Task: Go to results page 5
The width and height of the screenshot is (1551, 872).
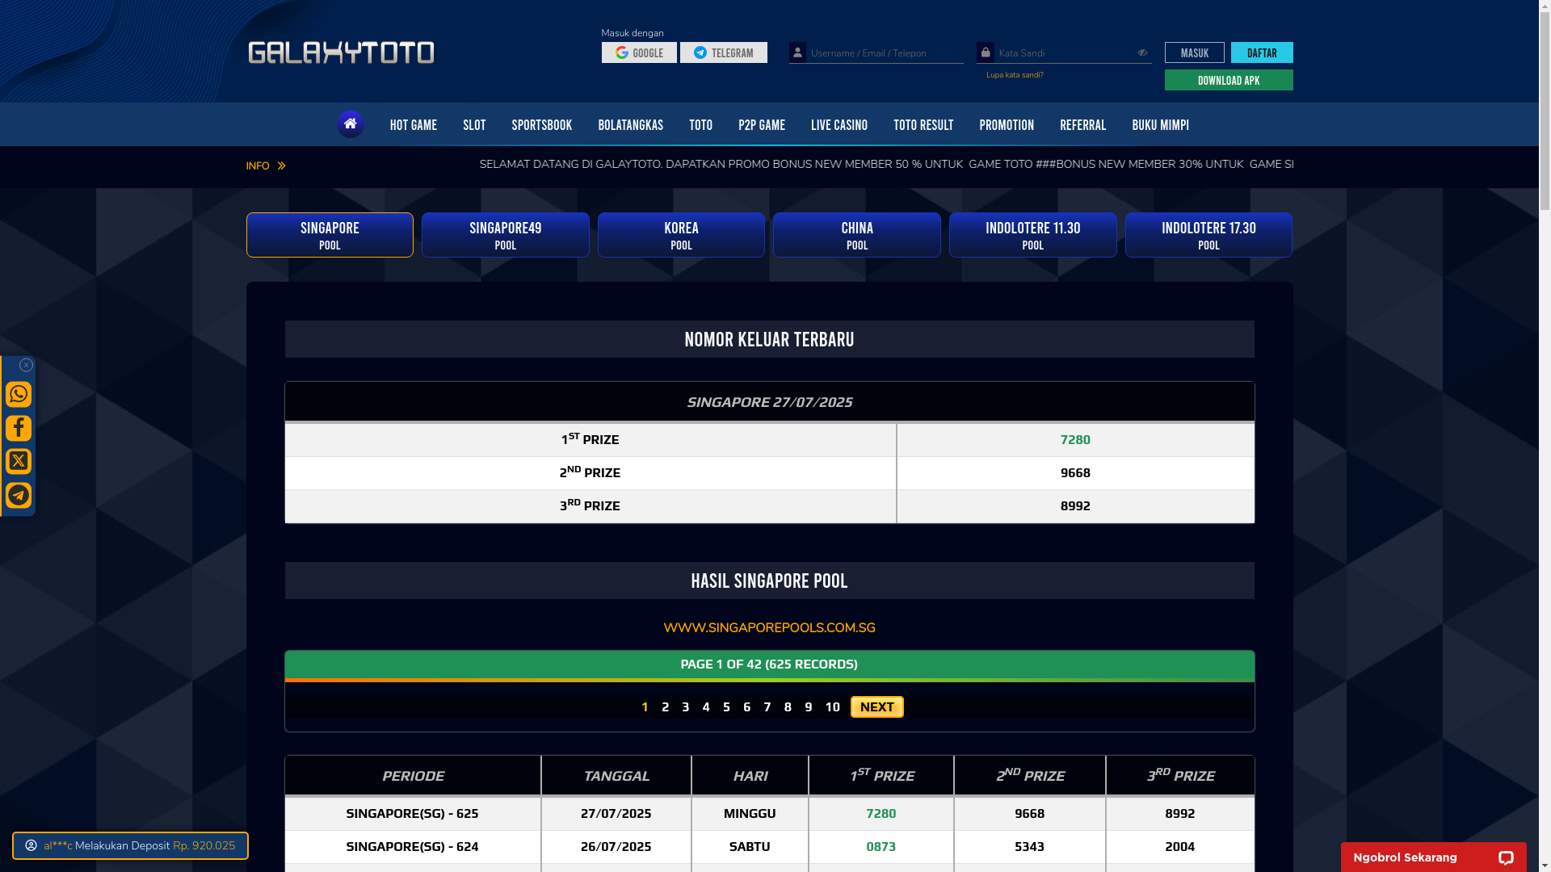Action: (x=726, y=706)
